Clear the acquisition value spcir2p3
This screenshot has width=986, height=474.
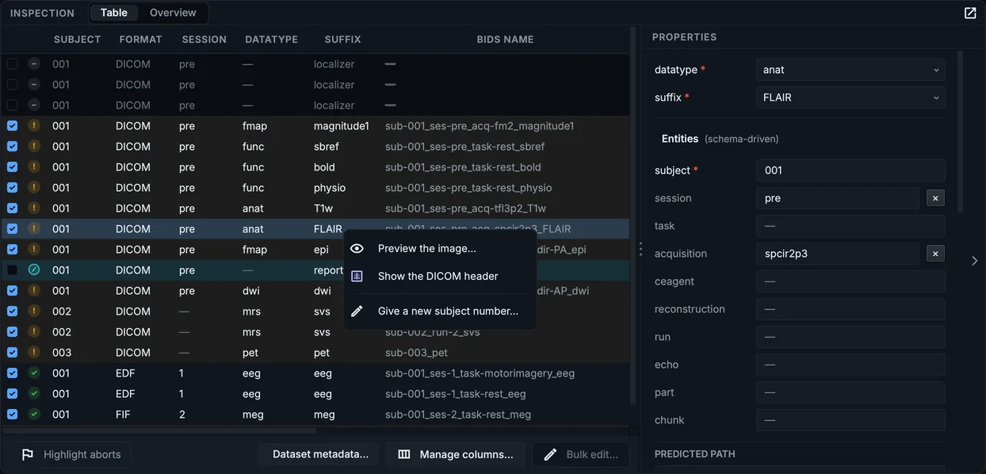(935, 254)
